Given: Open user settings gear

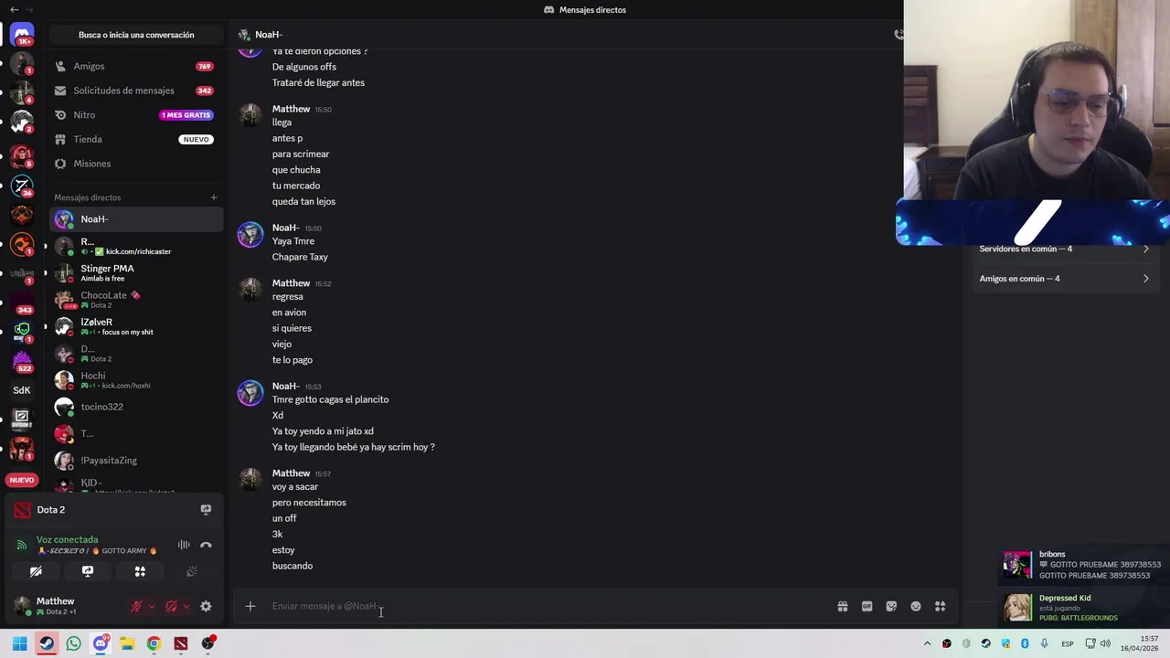Looking at the screenshot, I should point(206,606).
